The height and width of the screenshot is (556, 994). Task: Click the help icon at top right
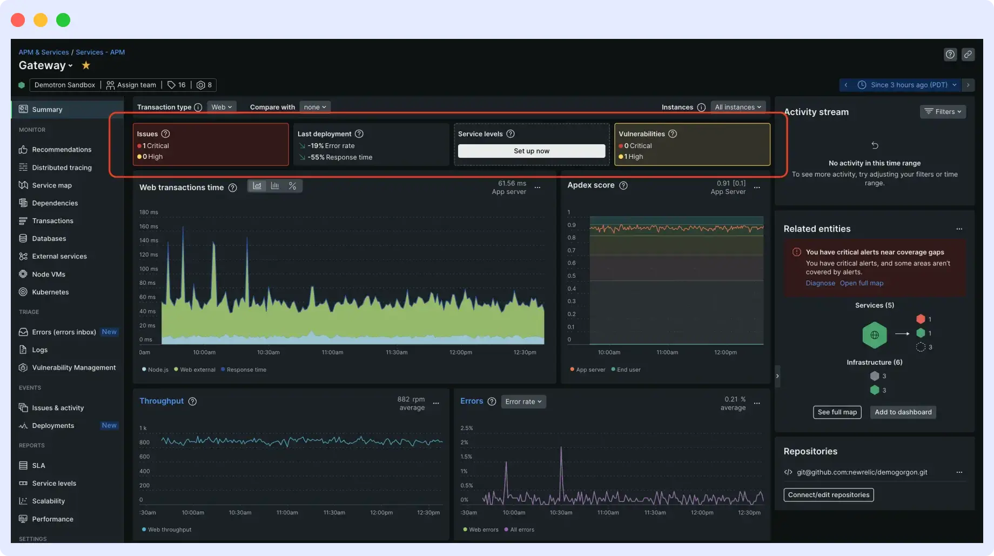950,54
